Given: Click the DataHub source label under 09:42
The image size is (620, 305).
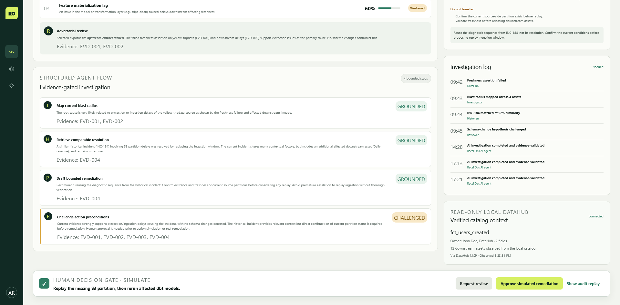Looking at the screenshot, I should click(473, 86).
